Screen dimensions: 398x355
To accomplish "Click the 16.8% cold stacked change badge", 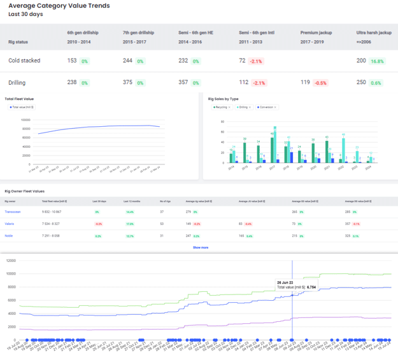I will coord(377,61).
